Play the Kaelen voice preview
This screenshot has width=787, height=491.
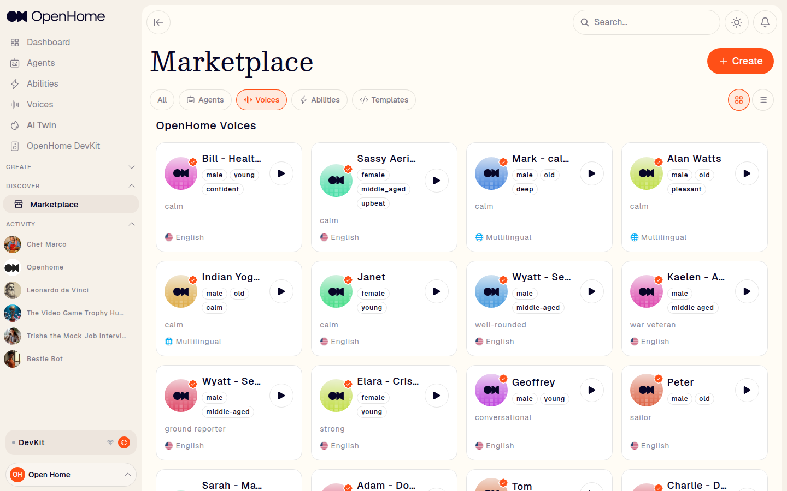click(747, 291)
